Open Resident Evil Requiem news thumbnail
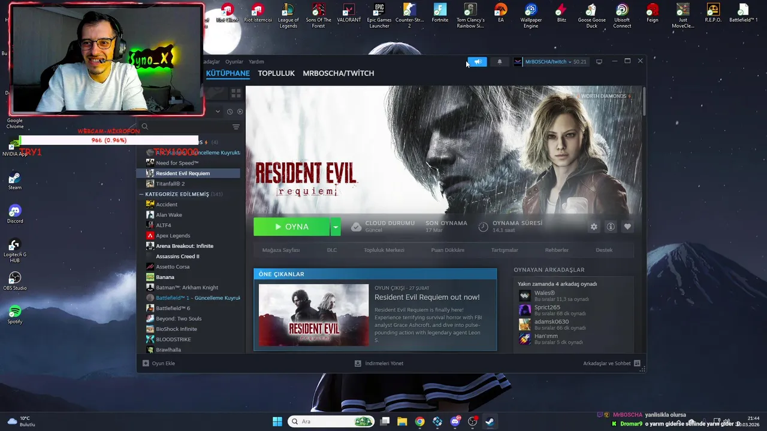The width and height of the screenshot is (767, 431). (313, 315)
